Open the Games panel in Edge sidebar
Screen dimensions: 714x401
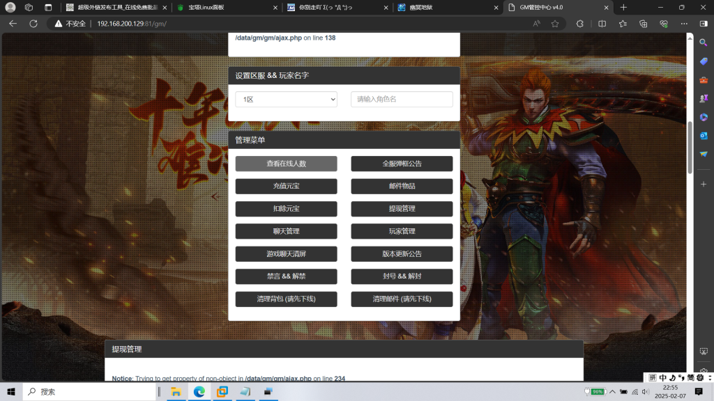[x=703, y=100]
